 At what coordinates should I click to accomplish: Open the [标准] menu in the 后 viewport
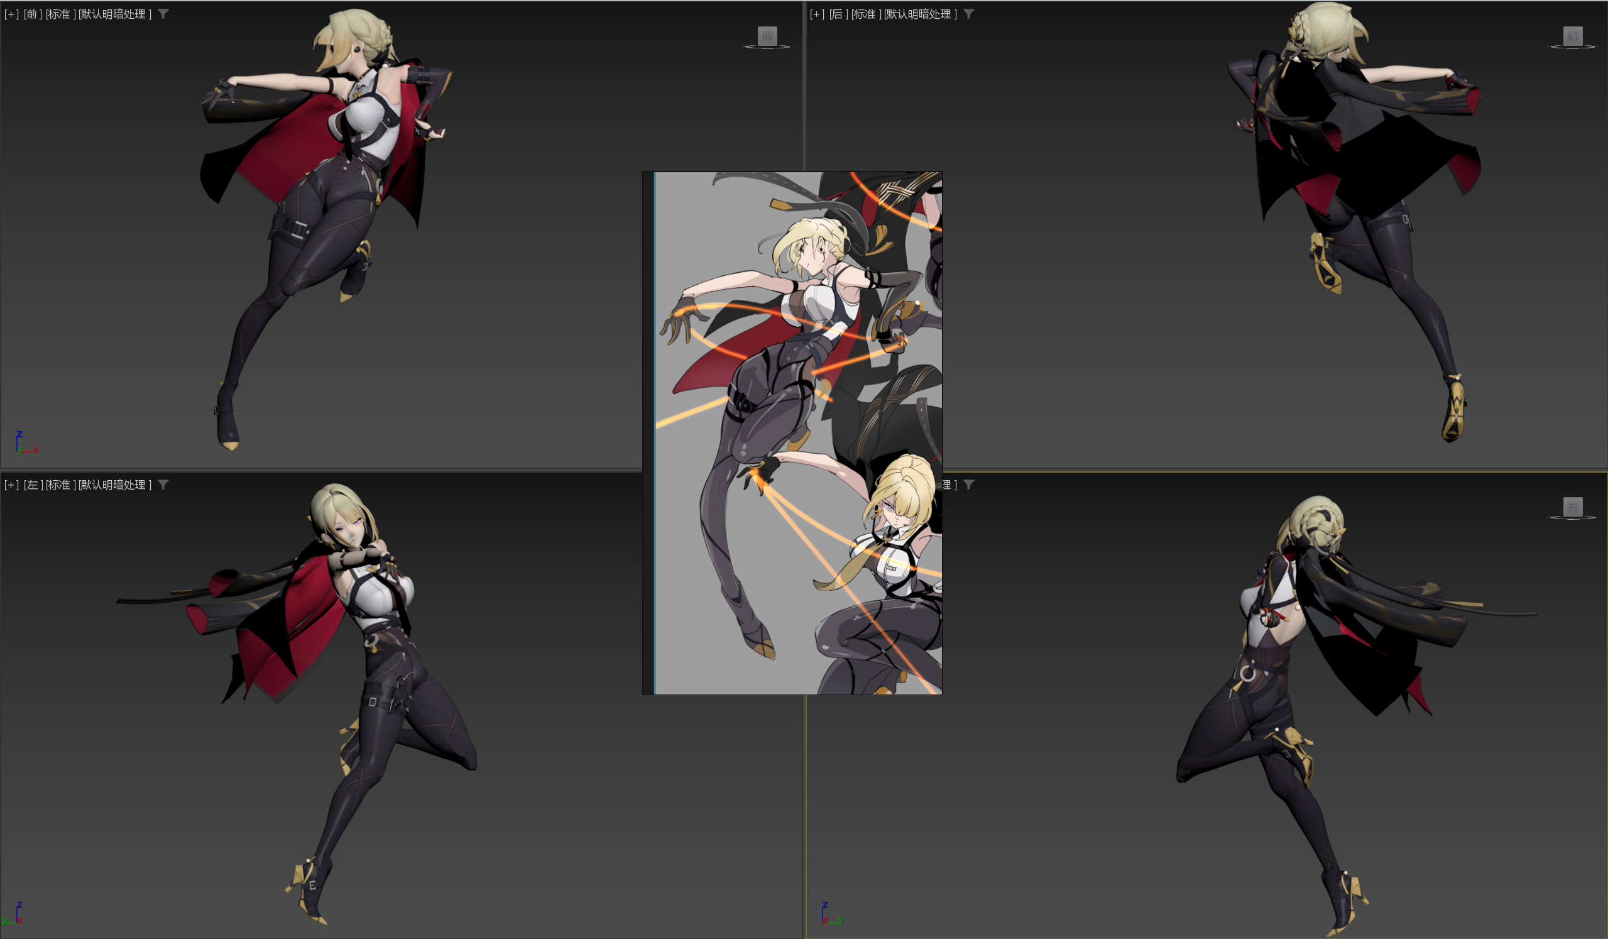(x=866, y=14)
